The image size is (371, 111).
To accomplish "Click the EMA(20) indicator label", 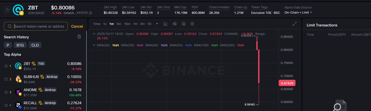I will tap(104, 45).
